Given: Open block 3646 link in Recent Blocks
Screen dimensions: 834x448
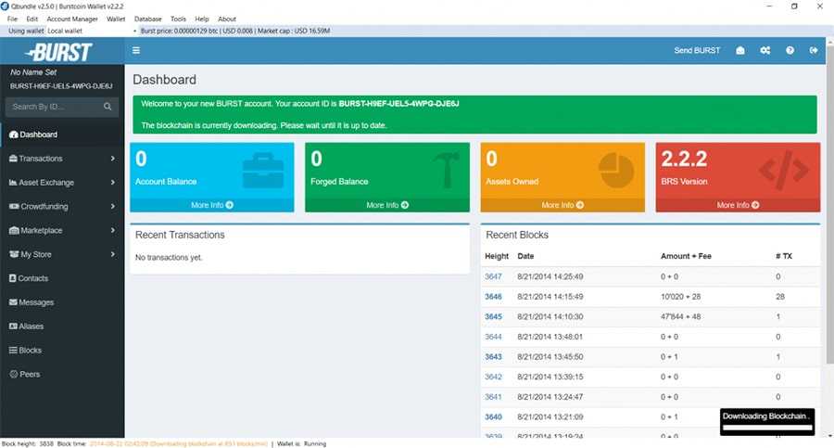Looking at the screenshot, I should [x=493, y=297].
